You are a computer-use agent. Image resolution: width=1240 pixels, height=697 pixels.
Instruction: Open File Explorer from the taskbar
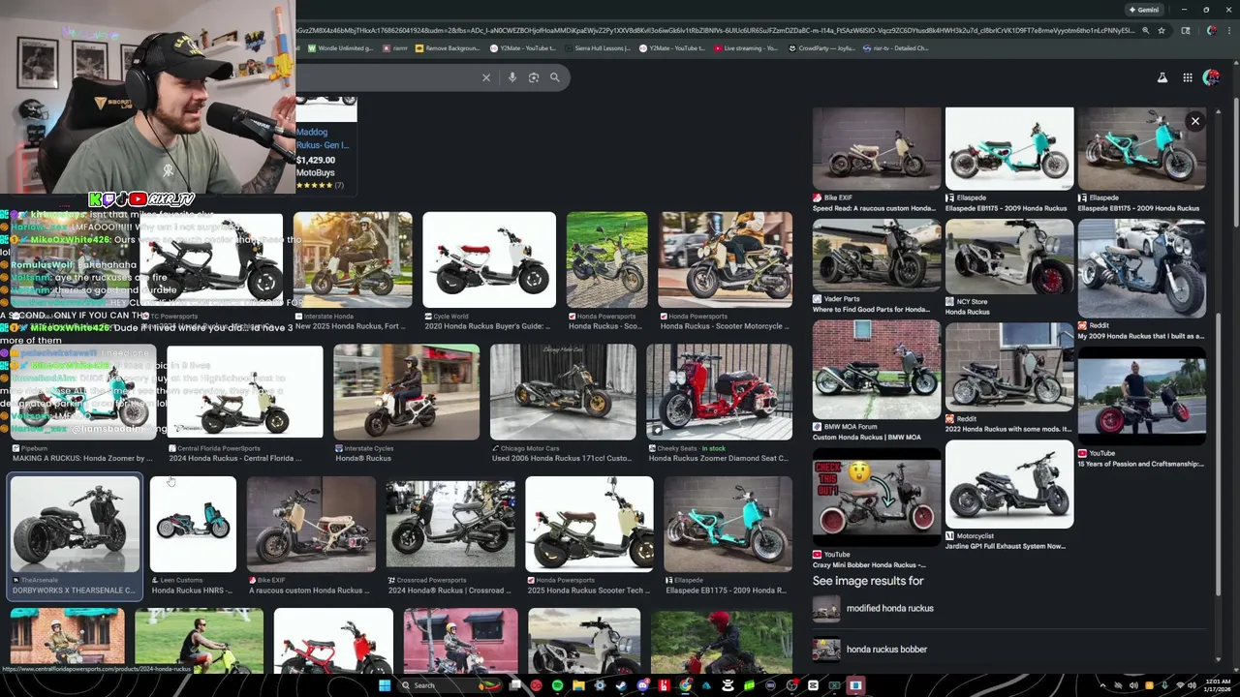(x=578, y=685)
